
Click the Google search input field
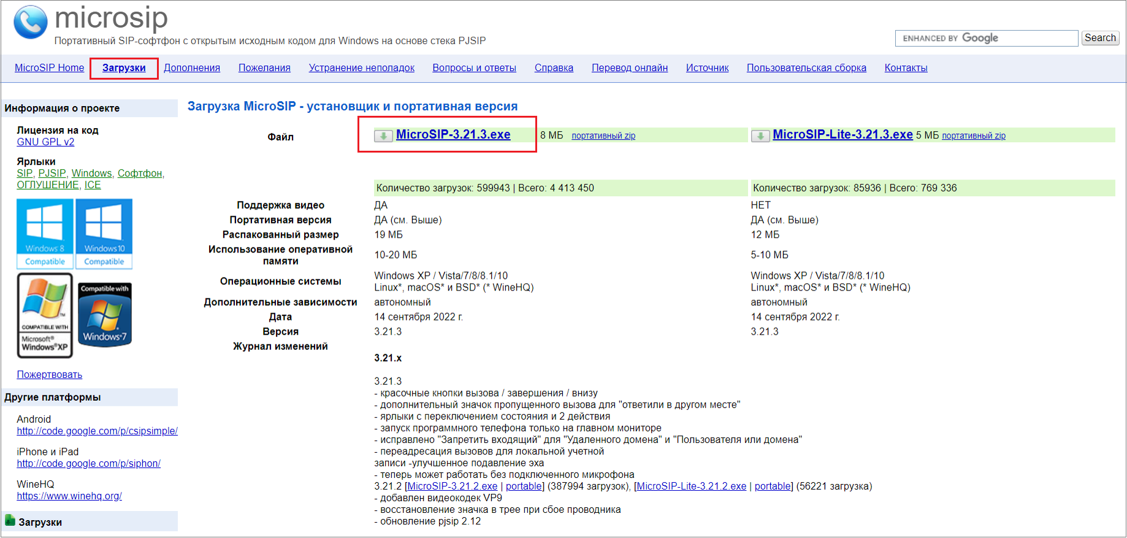point(987,38)
